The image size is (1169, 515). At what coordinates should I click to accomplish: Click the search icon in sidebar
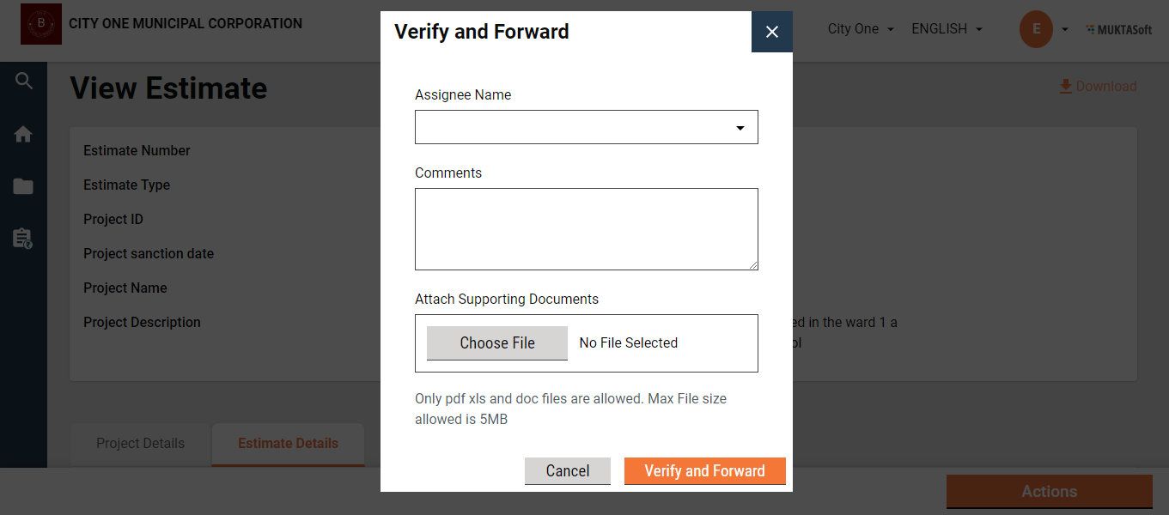(24, 82)
